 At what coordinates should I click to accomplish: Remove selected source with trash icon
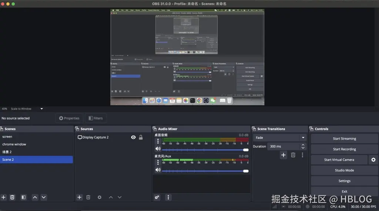click(x=88, y=197)
